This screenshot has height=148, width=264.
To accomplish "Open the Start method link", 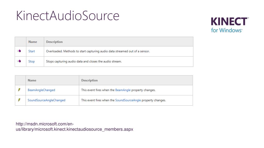I will (31, 51).
